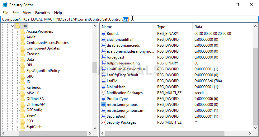Select the Bounds binary value icon
The width and height of the screenshot is (259, 137).
tap(104, 33)
